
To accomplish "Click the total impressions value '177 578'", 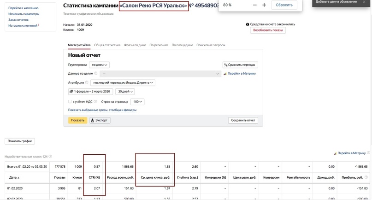I will pos(60,167).
